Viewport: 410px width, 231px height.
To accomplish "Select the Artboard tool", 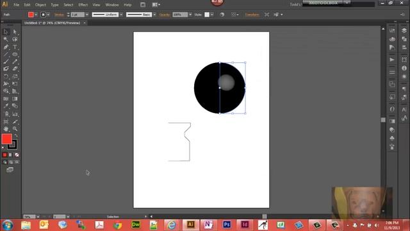I will tap(6, 122).
